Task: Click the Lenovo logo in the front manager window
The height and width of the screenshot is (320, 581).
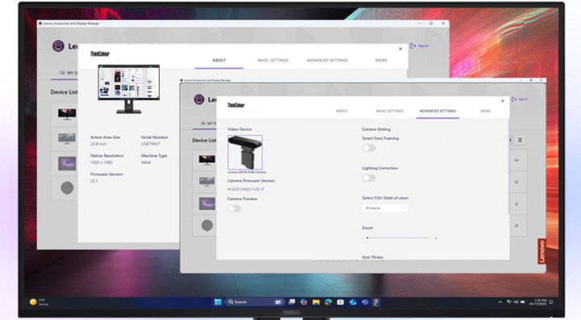Action: (x=199, y=99)
